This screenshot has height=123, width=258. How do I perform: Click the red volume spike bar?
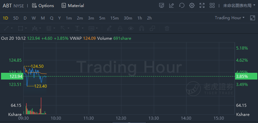41,105
